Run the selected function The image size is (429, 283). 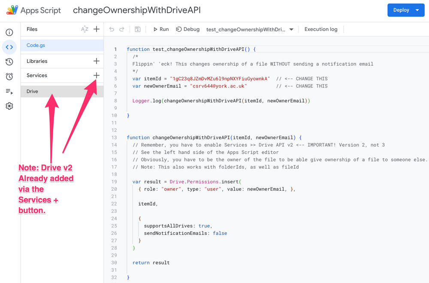coord(161,29)
